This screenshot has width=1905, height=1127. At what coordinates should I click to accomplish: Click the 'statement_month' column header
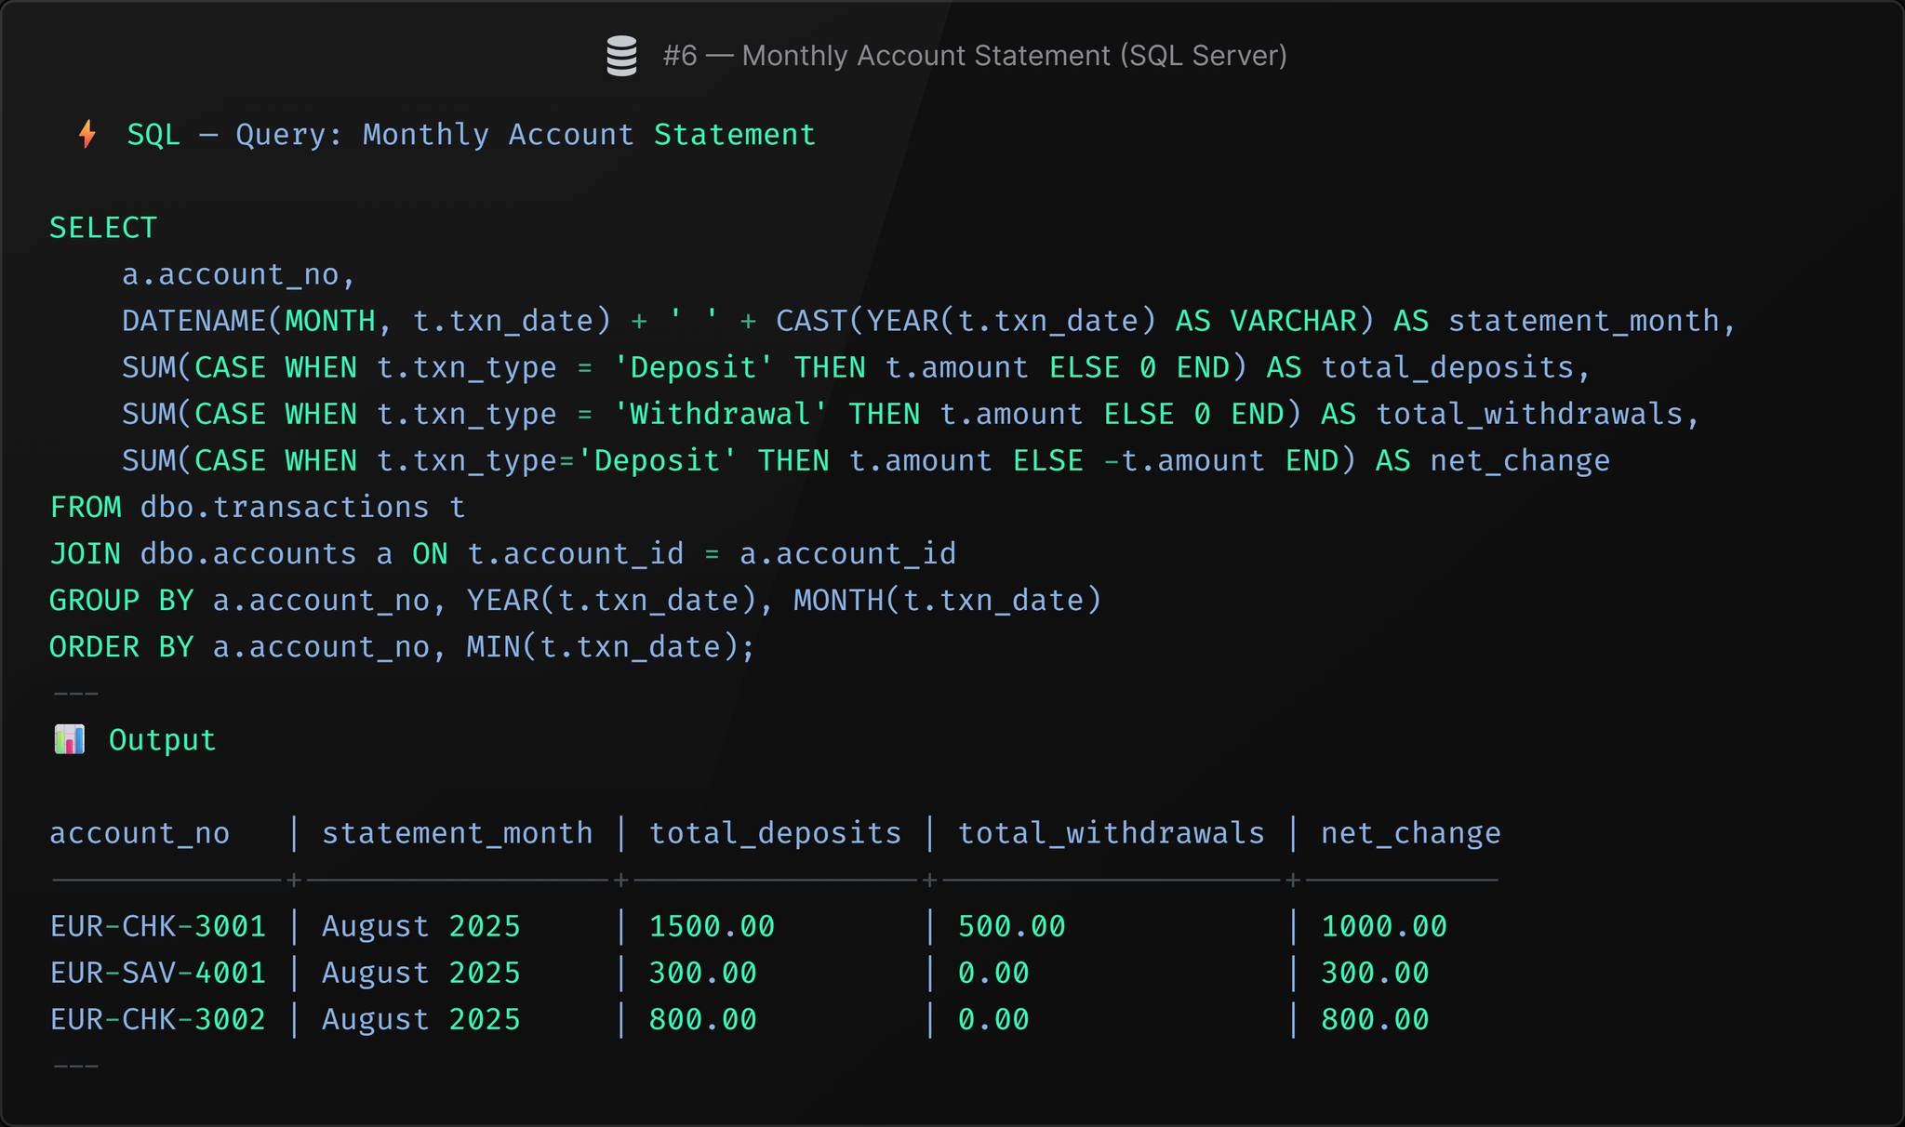click(x=458, y=833)
